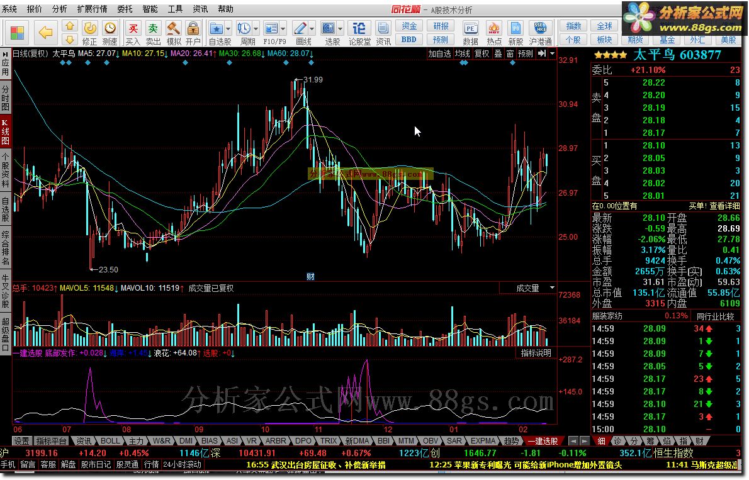Toggle the 叠 overlay option
Viewport: 749px width, 480px height.
tap(498, 53)
